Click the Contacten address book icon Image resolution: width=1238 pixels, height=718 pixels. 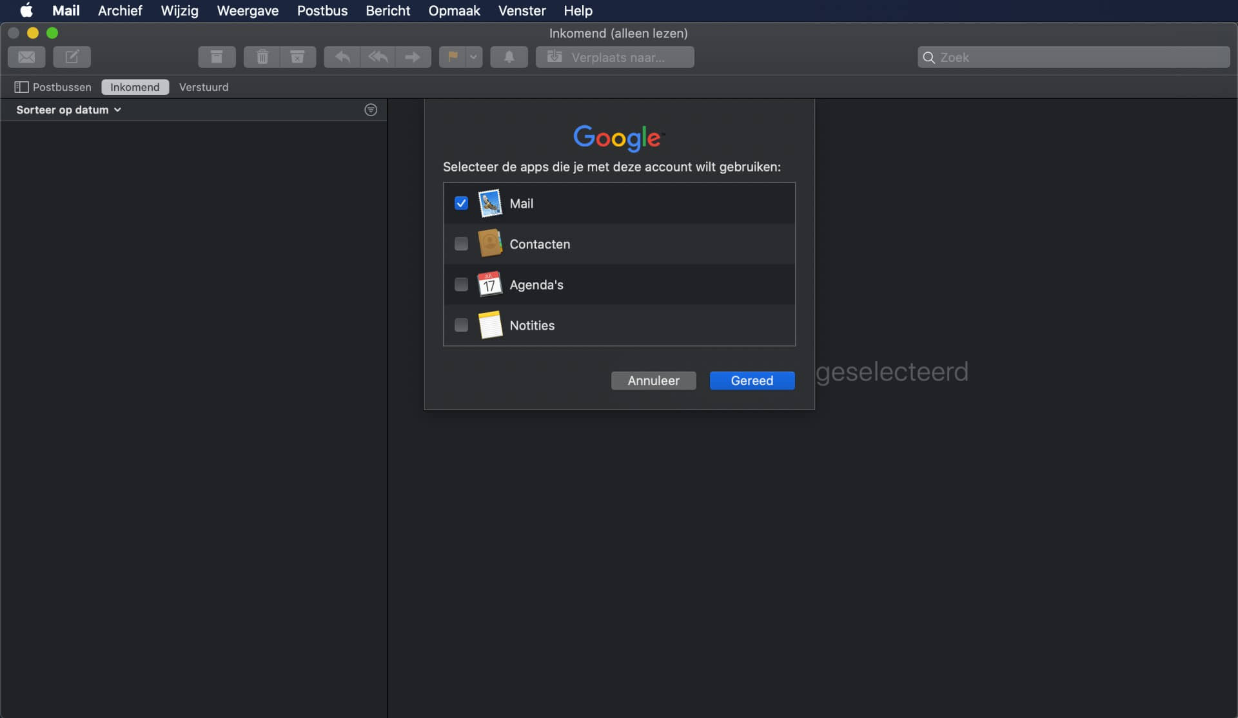click(490, 243)
